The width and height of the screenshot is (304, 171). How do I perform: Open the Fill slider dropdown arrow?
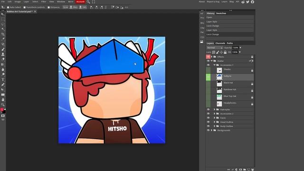point(240,52)
